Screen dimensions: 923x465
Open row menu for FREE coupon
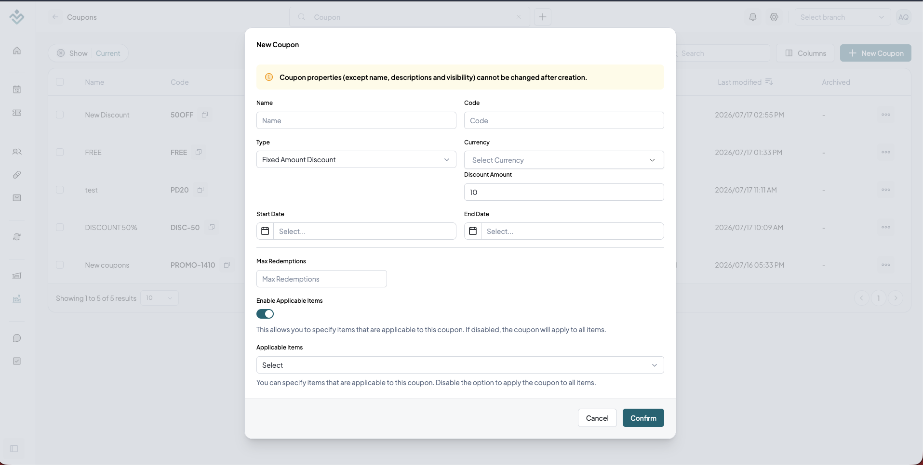(886, 152)
